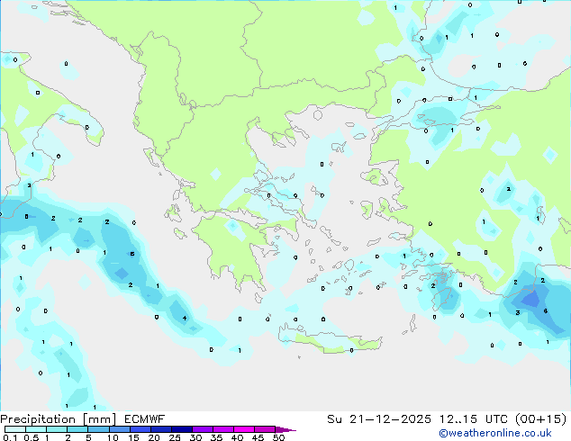Click the '30' legend tick label
The width and height of the screenshot is (571, 441).
coord(195,437)
